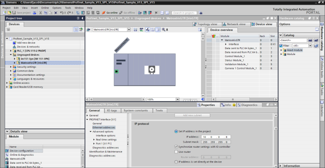Screen dimensions: 325x168
Task: Click the Zoom magnifier icon in device view
Action: click(164, 30)
